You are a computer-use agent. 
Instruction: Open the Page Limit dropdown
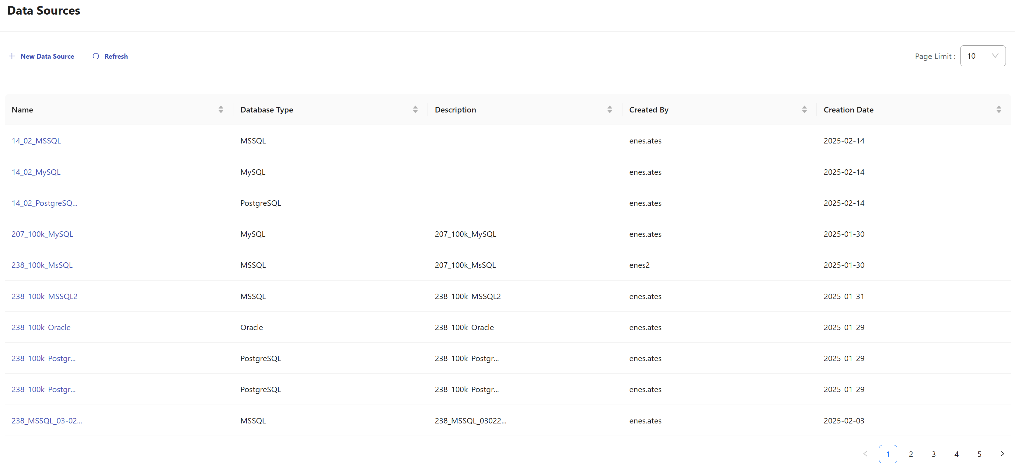point(982,56)
